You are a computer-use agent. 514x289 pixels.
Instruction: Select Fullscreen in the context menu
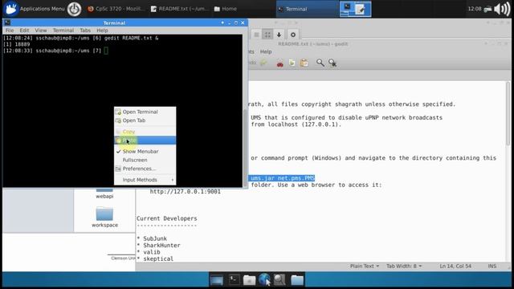tap(145, 160)
